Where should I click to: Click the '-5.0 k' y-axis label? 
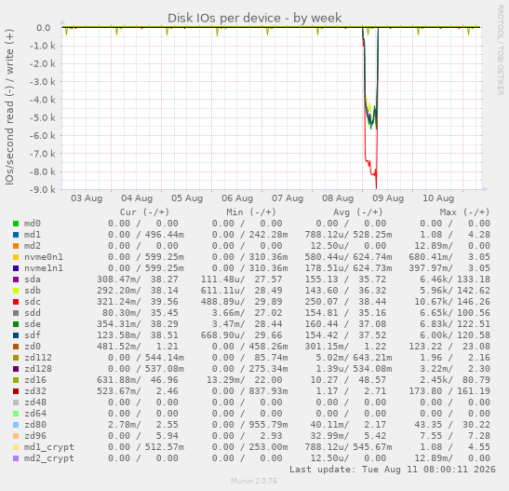(x=43, y=117)
